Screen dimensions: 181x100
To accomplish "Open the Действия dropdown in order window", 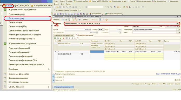I will click(57, 20).
